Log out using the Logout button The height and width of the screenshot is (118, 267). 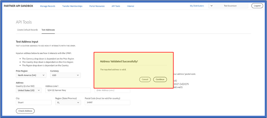pyautogui.click(x=257, y=6)
